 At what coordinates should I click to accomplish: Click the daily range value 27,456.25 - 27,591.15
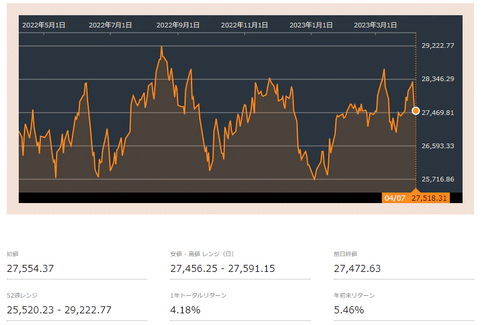(223, 269)
